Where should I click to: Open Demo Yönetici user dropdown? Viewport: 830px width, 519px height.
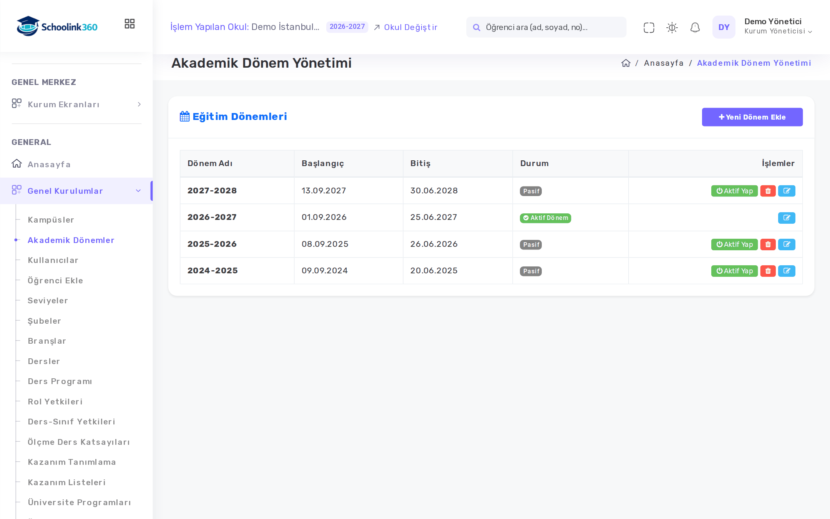click(778, 26)
